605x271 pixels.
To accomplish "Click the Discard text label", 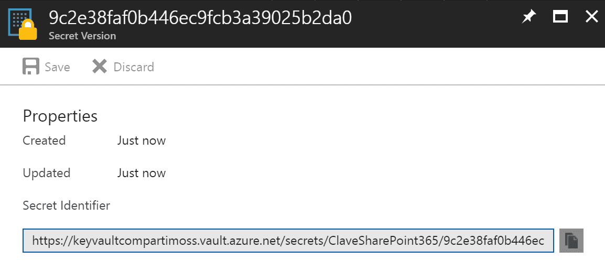I will tap(134, 67).
